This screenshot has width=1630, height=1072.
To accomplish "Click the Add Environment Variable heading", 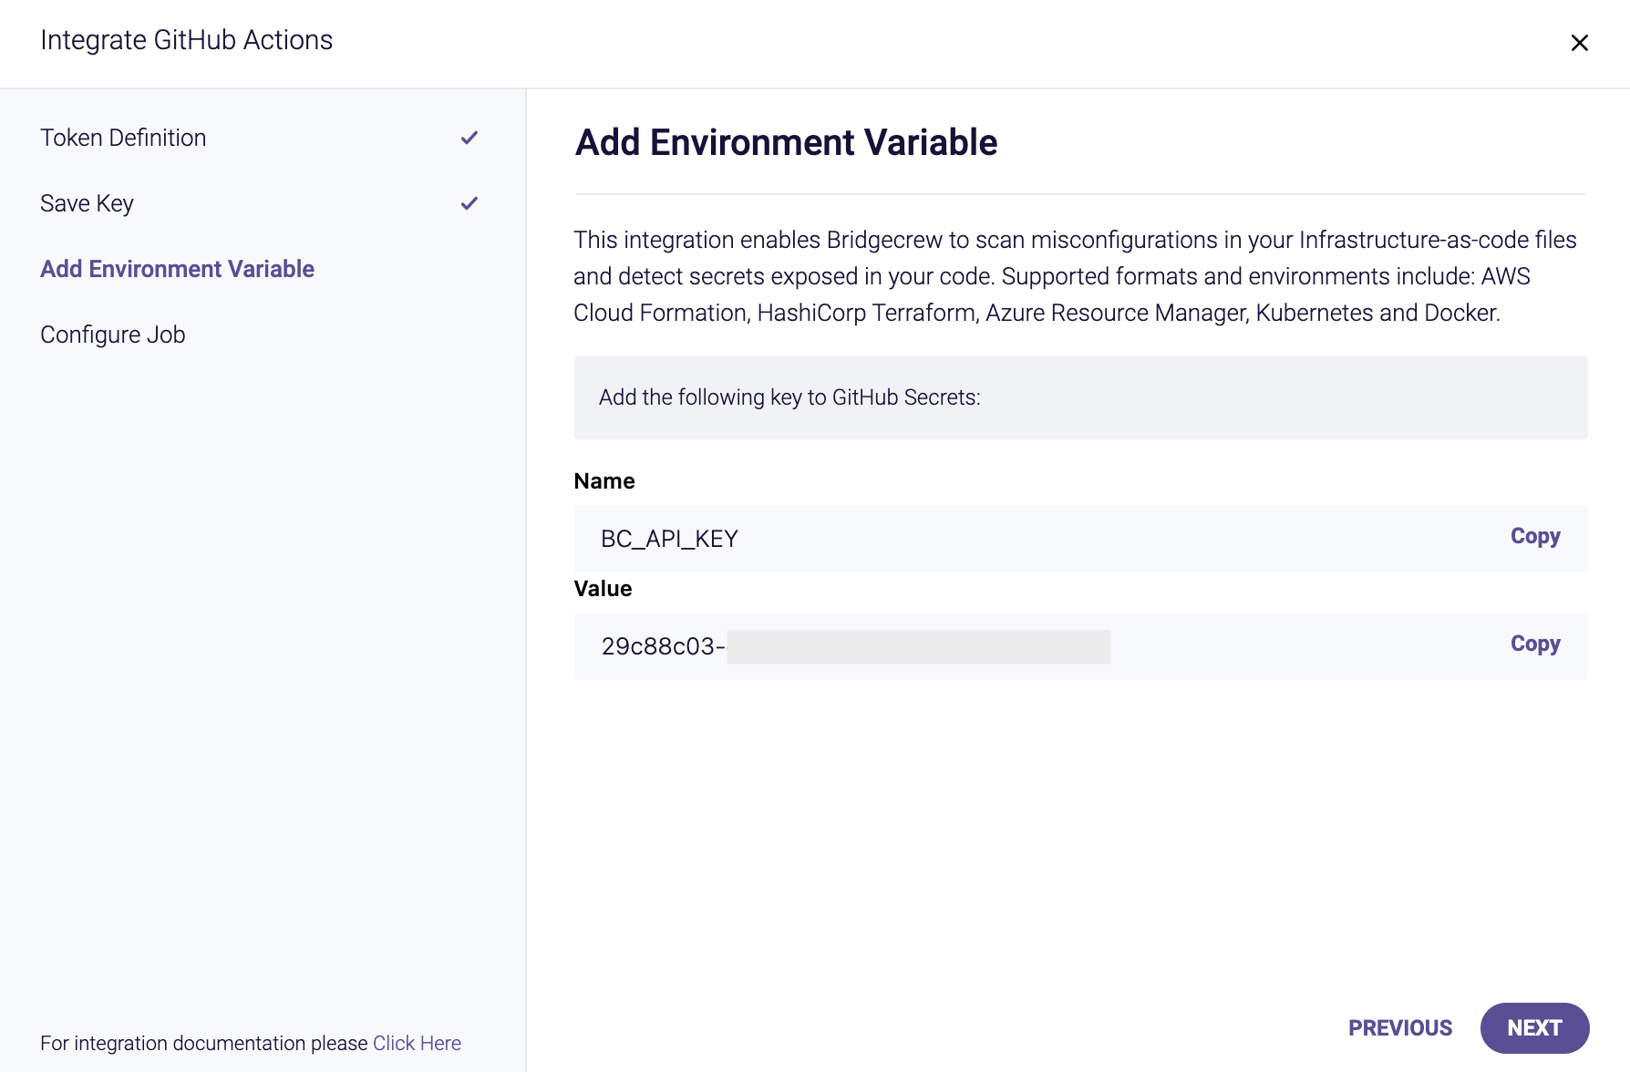I will [786, 142].
